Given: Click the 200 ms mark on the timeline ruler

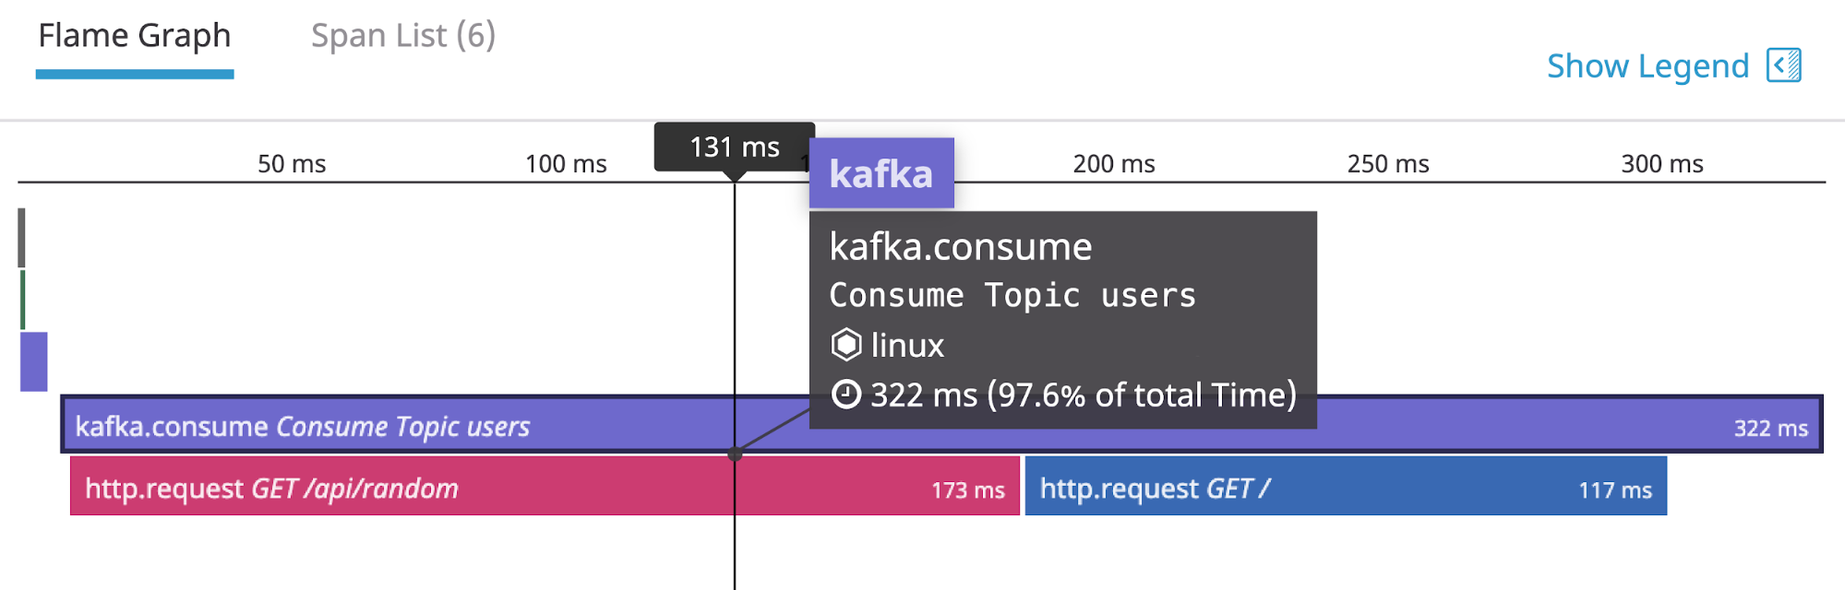Looking at the screenshot, I should [x=1113, y=163].
